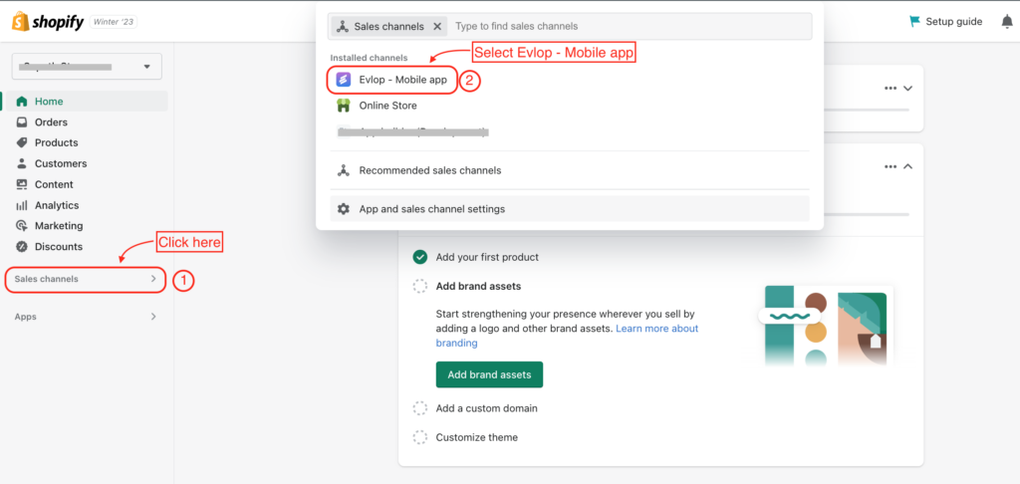Remove the Sales channels search filter
The image size is (1020, 484).
[437, 27]
